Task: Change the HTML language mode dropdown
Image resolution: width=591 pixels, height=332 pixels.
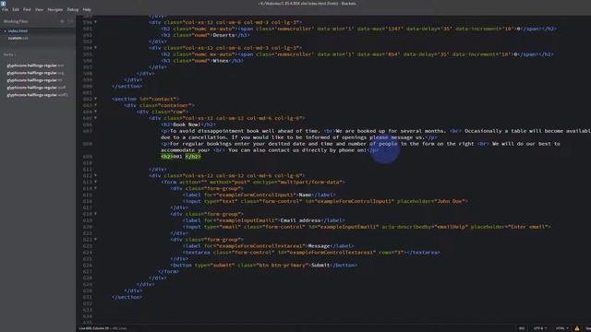Action: [561, 328]
